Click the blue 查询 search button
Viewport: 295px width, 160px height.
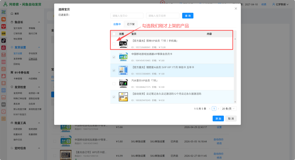coord(188,16)
